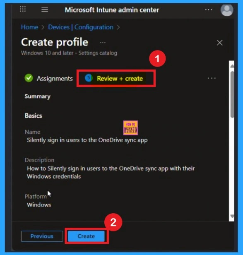Select the Review + create step
The width and height of the screenshot is (243, 255).
click(x=120, y=79)
